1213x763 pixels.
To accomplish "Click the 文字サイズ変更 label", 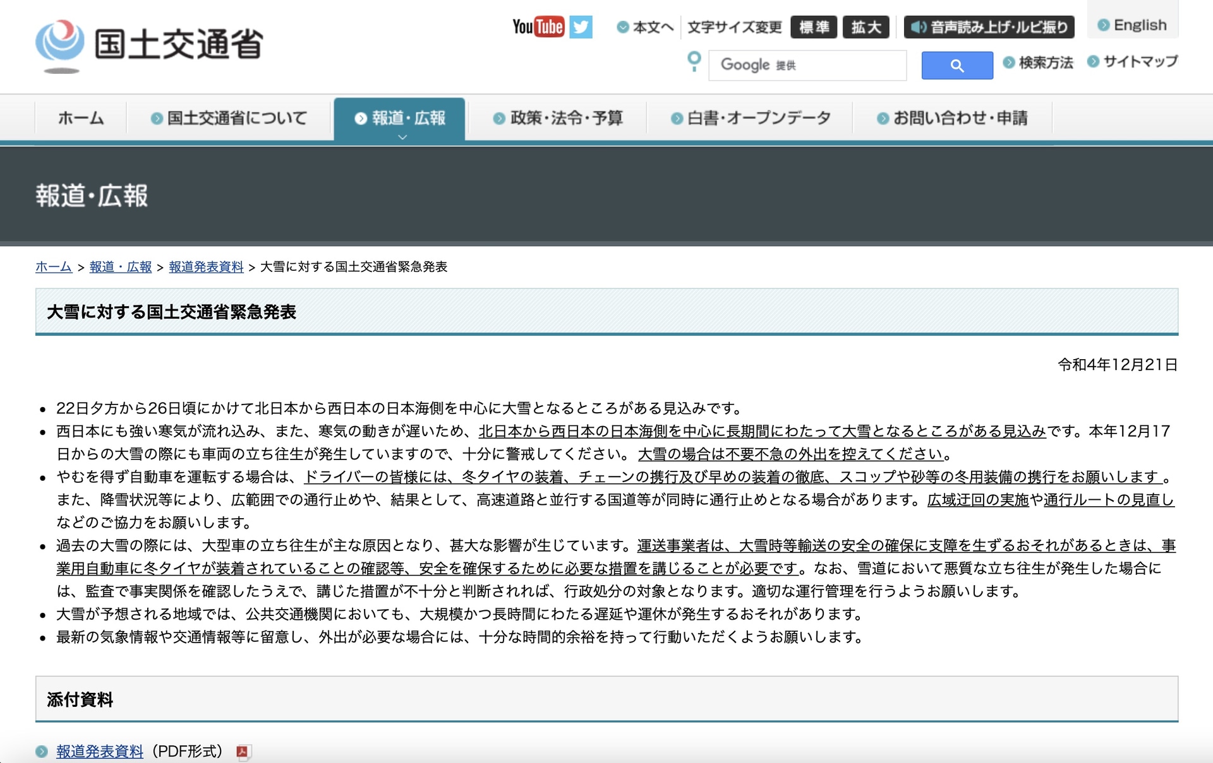I will tap(734, 27).
